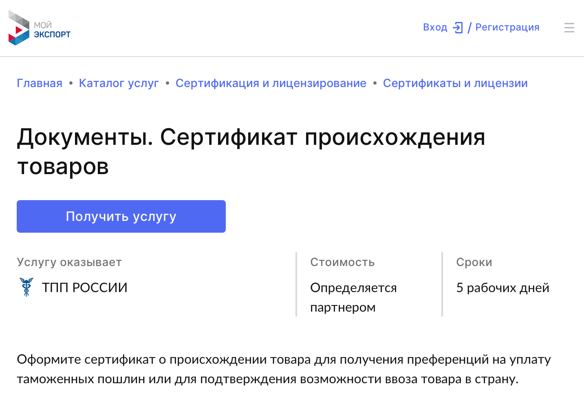
Task: Click the Услугу оказывает label
Action: click(69, 262)
